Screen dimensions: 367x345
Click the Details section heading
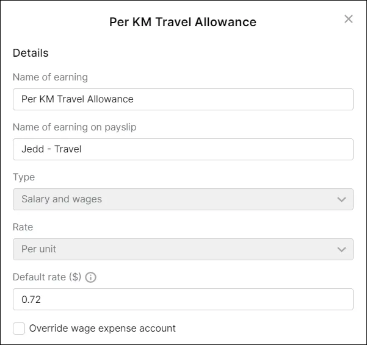click(x=31, y=53)
